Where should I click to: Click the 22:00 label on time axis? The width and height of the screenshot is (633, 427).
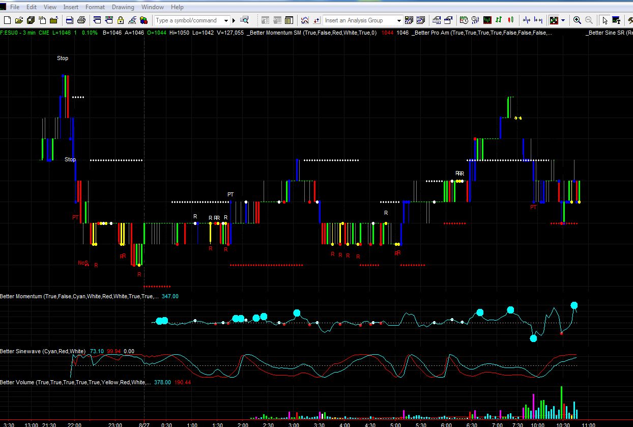74,424
